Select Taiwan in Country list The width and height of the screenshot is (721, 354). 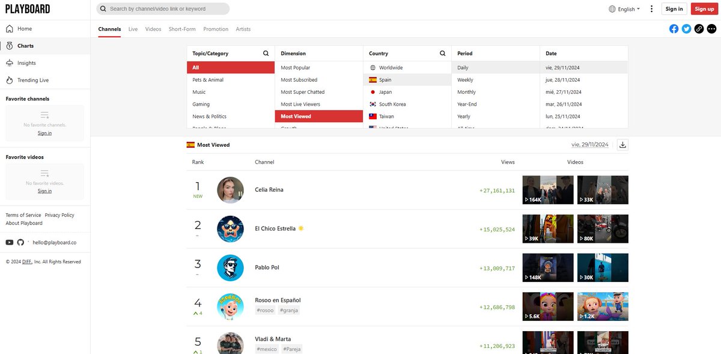point(407,117)
